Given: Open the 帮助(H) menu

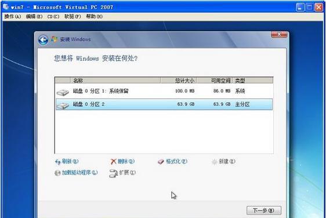Looking at the screenshot, I should pos(95,16).
